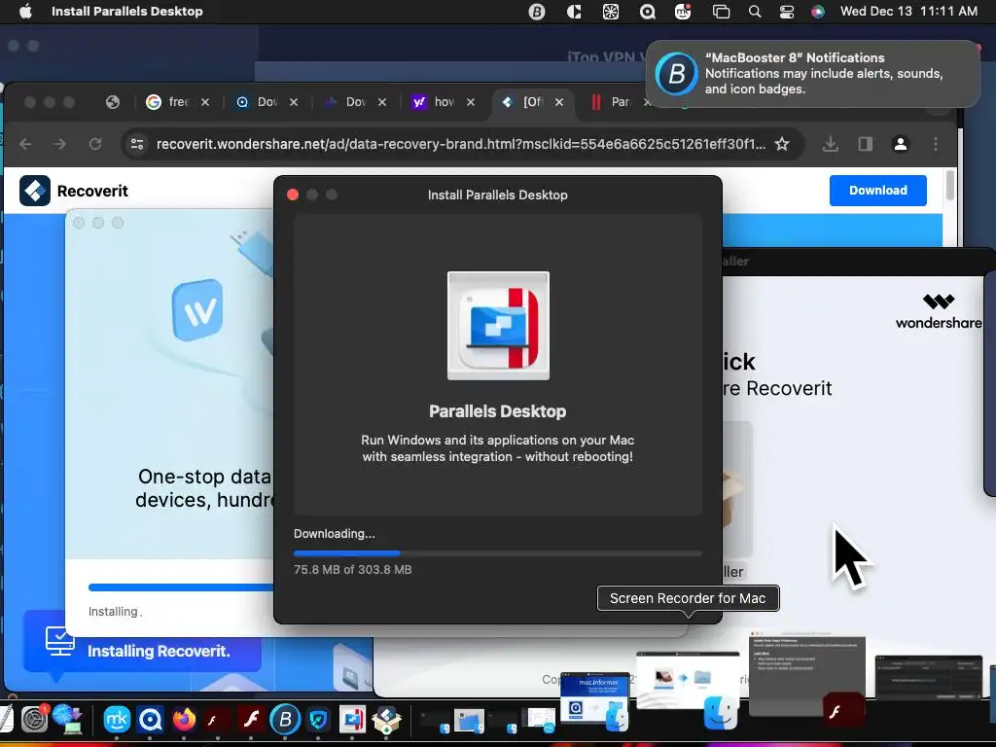
Task: Open MacBooster in the Dock
Action: [x=285, y=720]
